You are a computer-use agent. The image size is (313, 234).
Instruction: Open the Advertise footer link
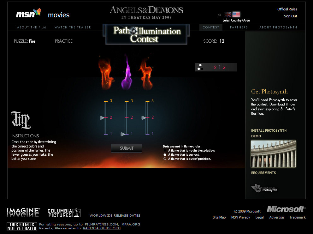coord(276,217)
